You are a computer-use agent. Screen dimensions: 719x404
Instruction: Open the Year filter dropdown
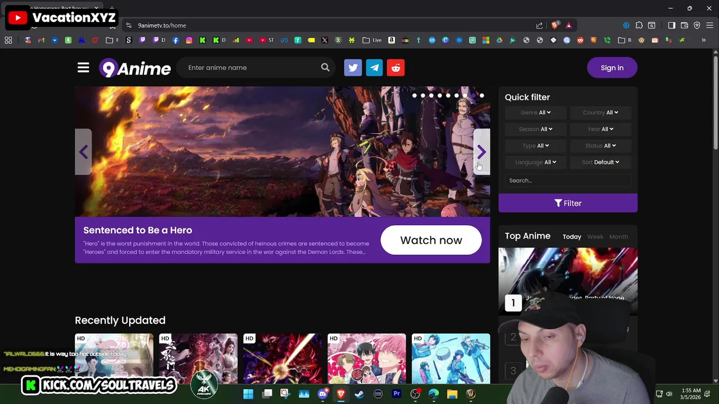coord(600,129)
